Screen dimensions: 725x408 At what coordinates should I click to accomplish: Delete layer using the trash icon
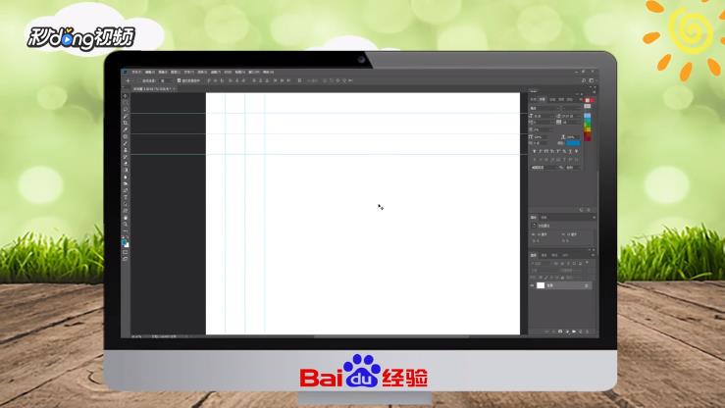click(588, 331)
